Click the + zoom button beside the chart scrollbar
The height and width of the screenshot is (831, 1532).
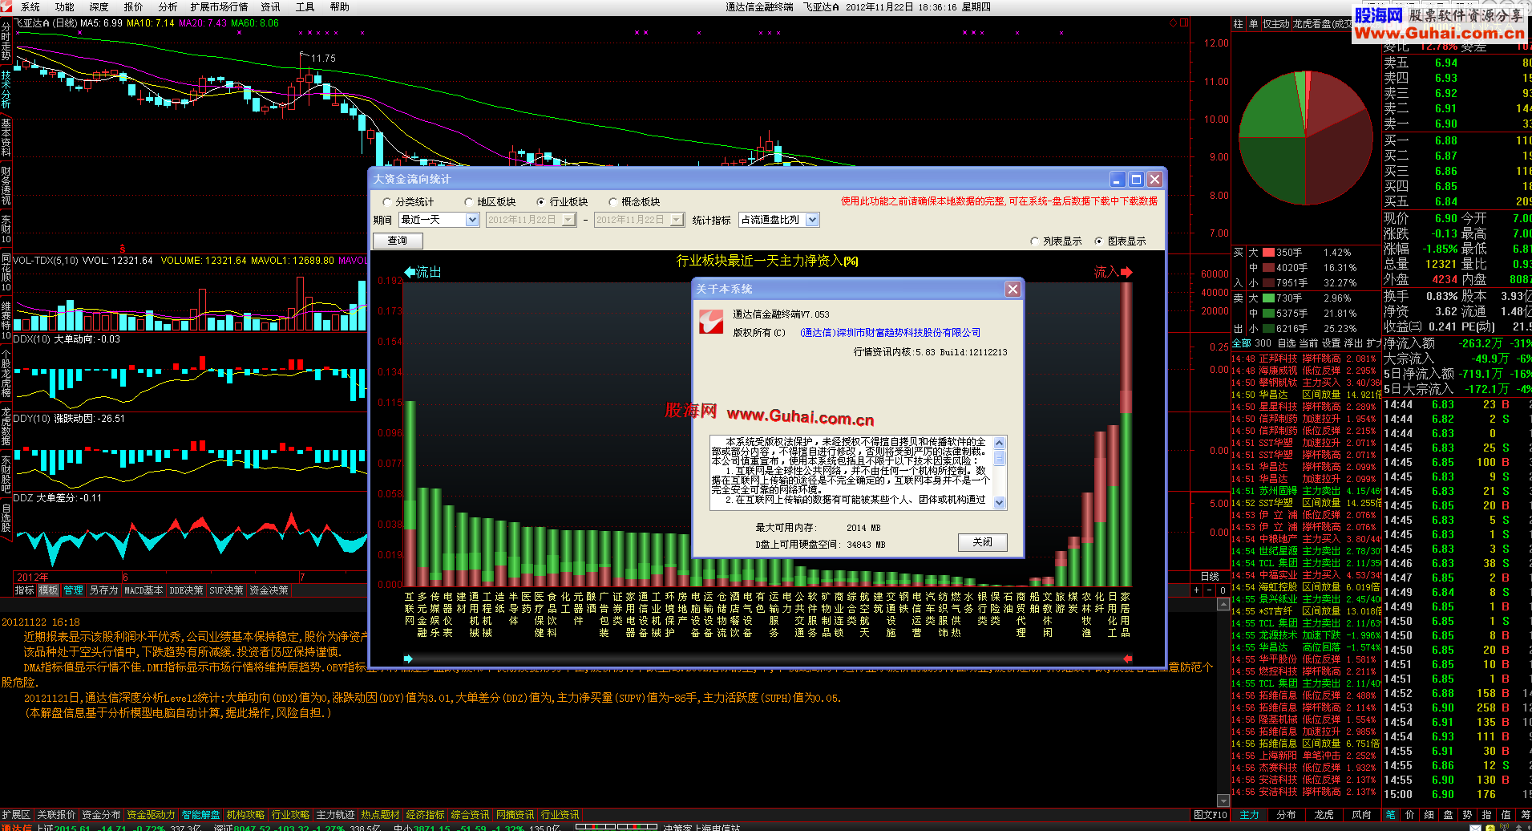[x=1197, y=590]
